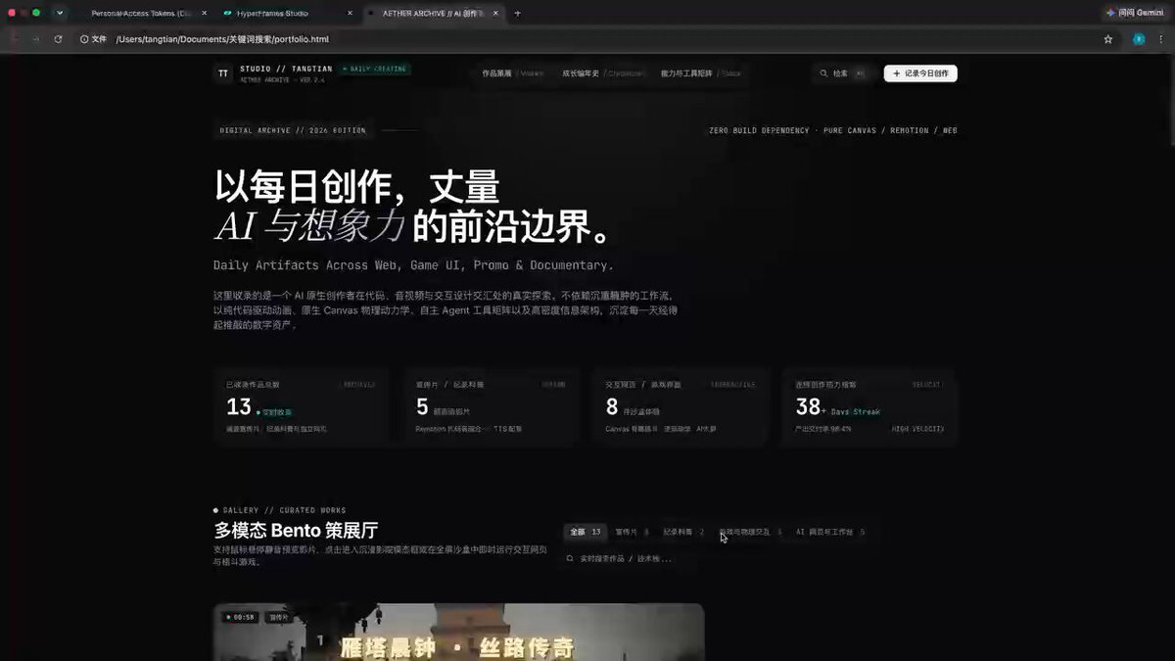
Task: Click the browser reload icon
Action: point(59,39)
